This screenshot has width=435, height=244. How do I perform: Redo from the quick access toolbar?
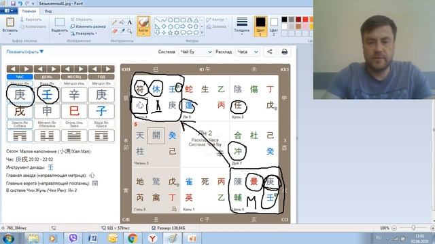click(27, 3)
